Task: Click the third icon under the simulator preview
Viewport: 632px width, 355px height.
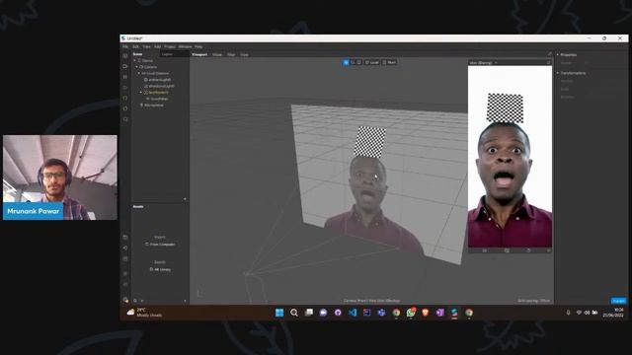Action: click(528, 250)
